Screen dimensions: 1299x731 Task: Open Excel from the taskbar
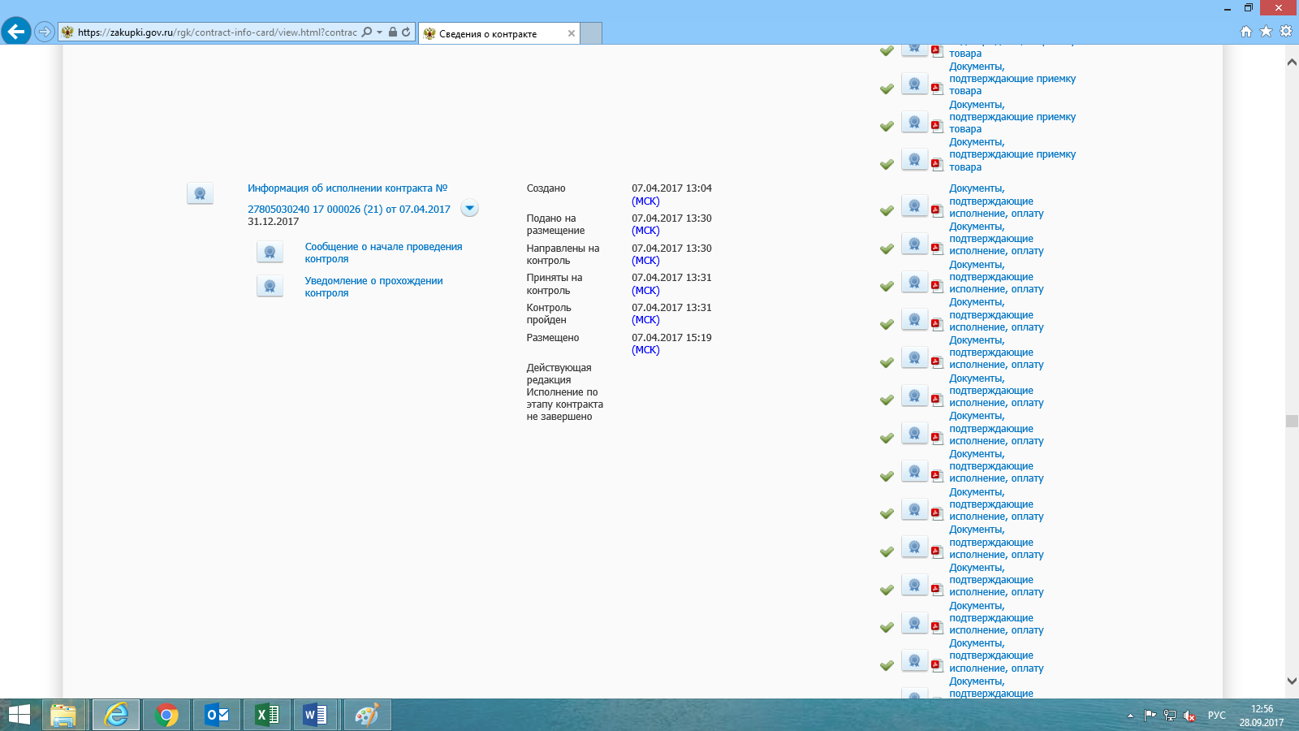click(267, 715)
